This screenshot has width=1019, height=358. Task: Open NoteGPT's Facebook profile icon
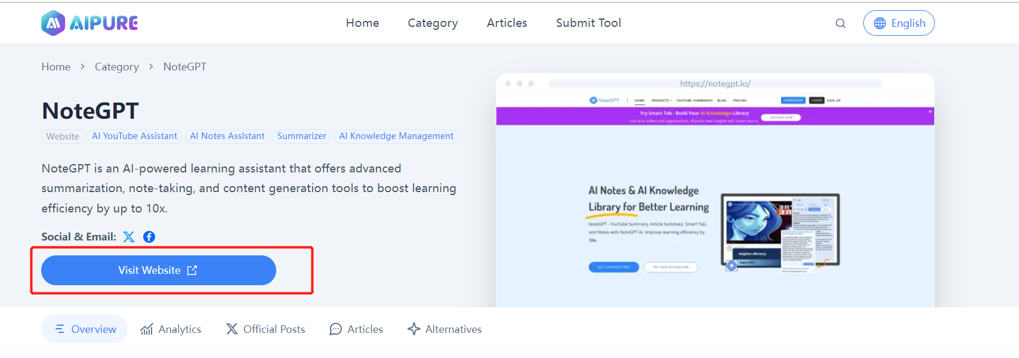coord(149,237)
